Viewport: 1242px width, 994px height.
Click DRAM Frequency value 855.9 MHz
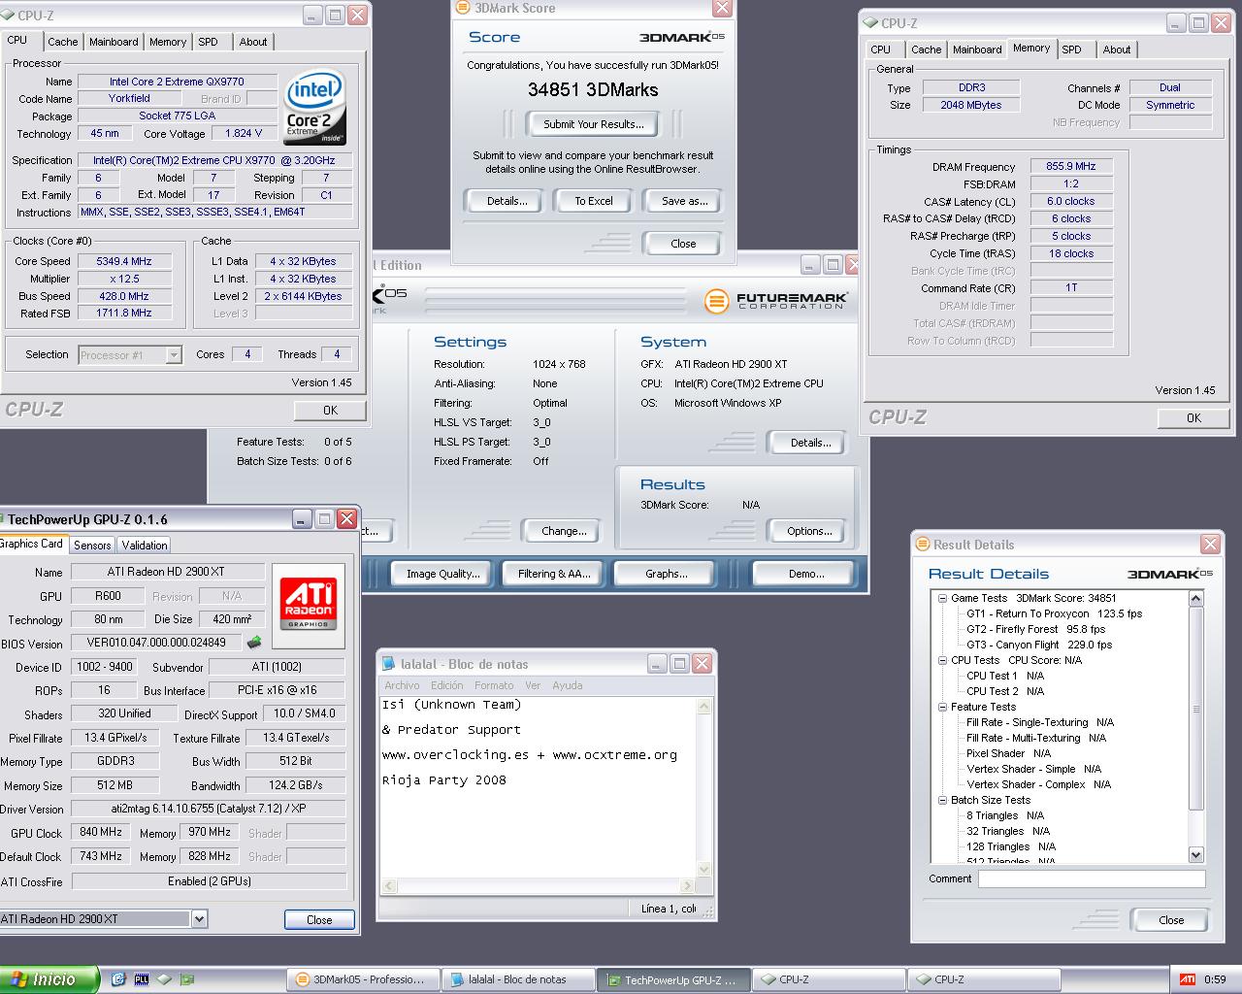pyautogui.click(x=1070, y=166)
